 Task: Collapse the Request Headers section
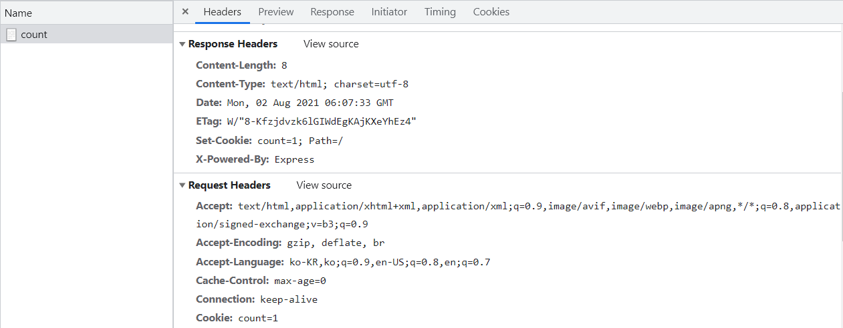(183, 185)
